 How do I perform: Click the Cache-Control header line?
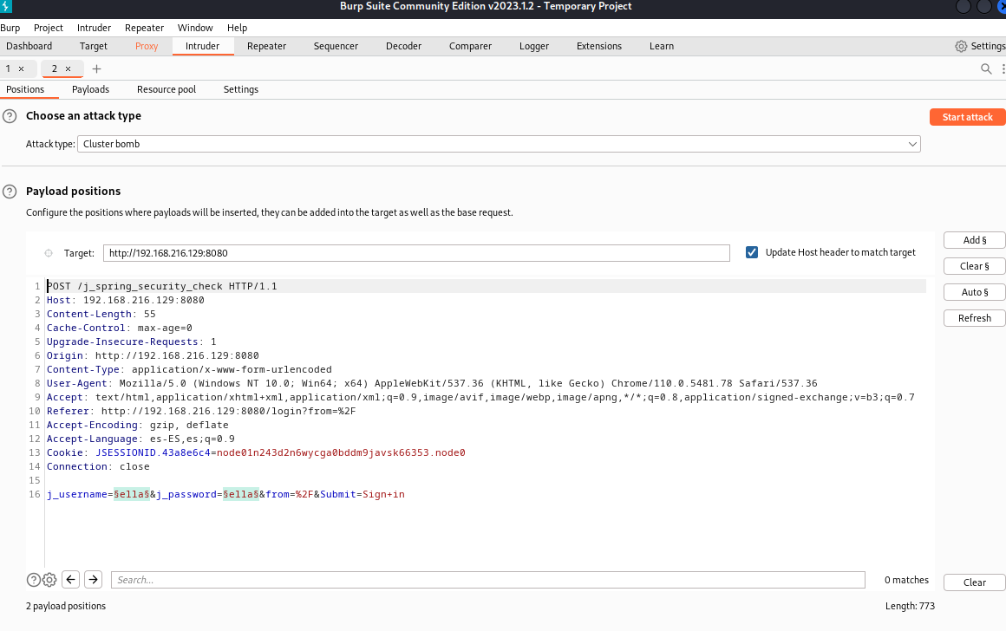tap(120, 328)
